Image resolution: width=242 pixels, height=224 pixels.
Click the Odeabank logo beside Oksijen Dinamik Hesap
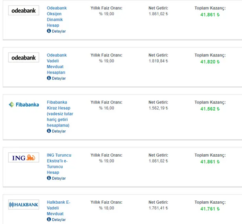point(24,11)
